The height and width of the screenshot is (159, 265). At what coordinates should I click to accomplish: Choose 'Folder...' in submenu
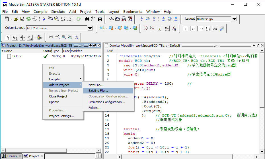pyautogui.click(x=108, y=108)
